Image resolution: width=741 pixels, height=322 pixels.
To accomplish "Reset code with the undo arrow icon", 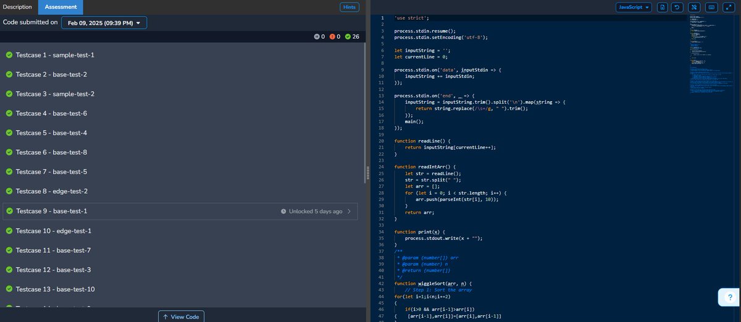I will (678, 7).
